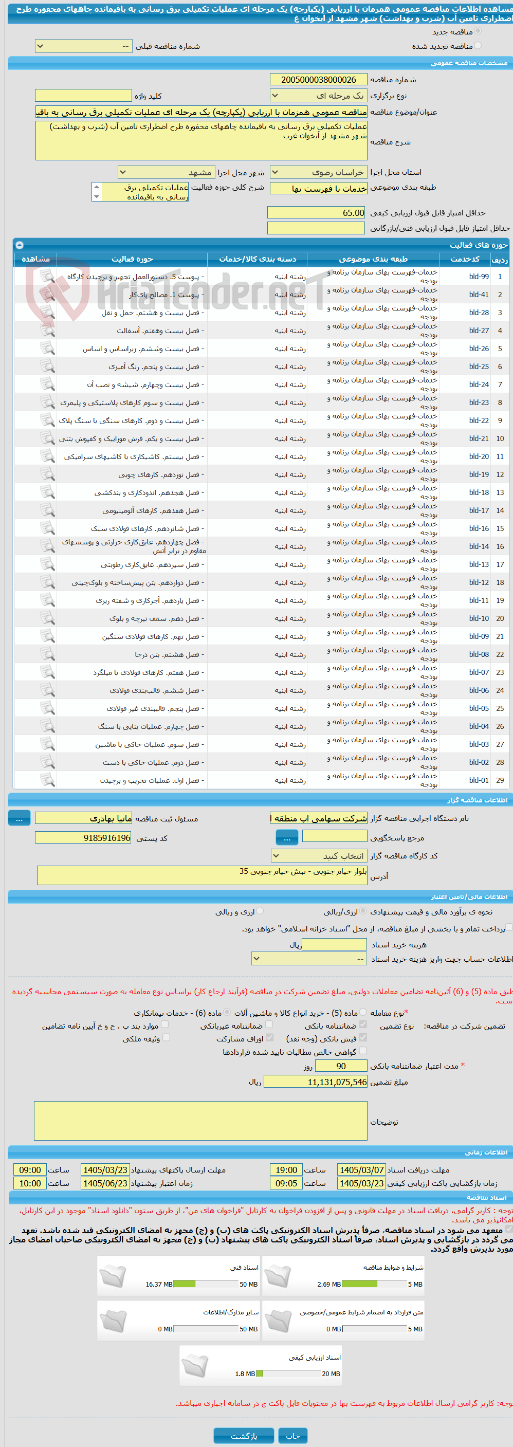Screen dimensions: 513x1447
Task: Click the مبلغ تضمین amount field
Action: [x=315, y=1083]
